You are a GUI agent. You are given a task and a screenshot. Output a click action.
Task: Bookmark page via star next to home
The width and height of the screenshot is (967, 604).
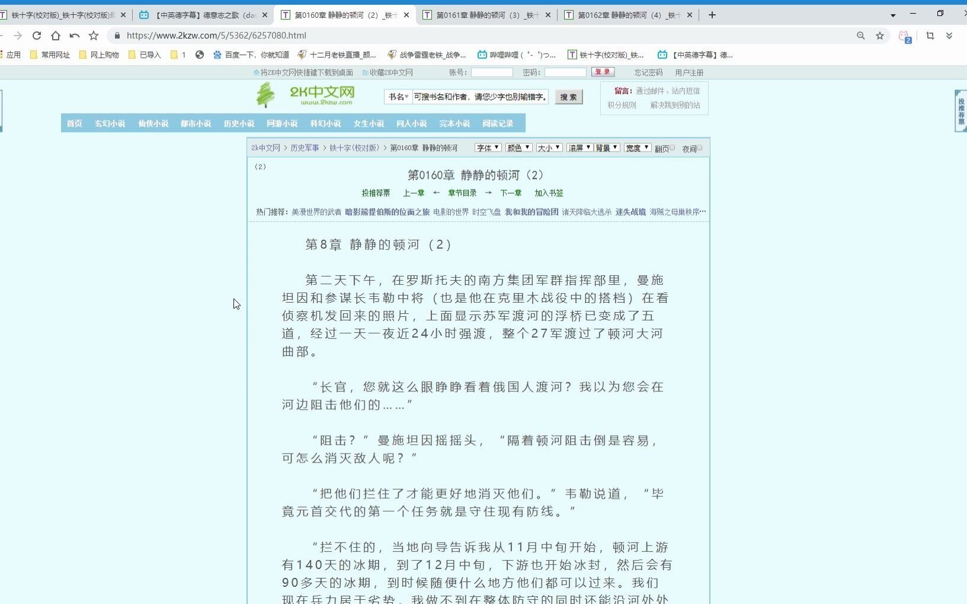click(x=94, y=36)
